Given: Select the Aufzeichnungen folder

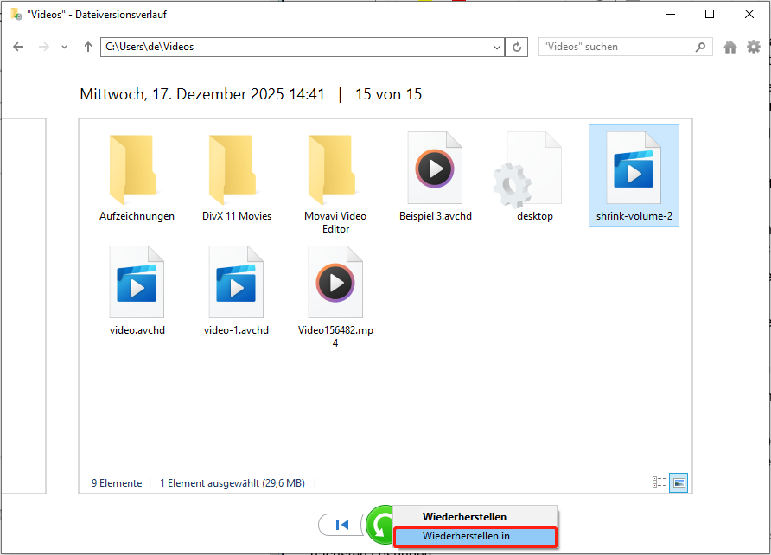Looking at the screenshot, I should (x=137, y=176).
